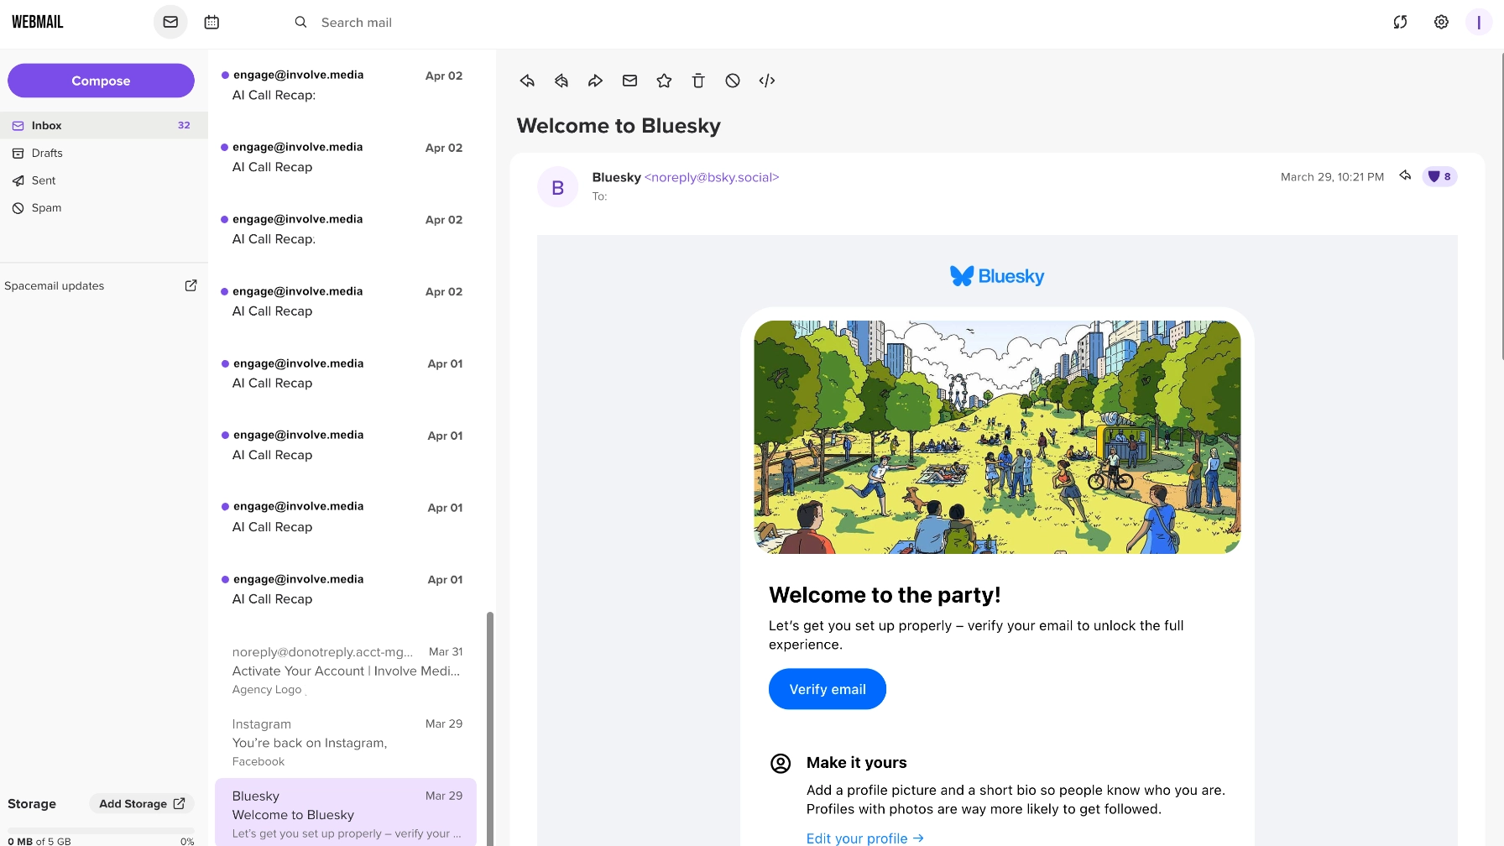Image resolution: width=1504 pixels, height=846 pixels.
Task: Click the March 29, 10:21 PM timestamp
Action: point(1332,177)
